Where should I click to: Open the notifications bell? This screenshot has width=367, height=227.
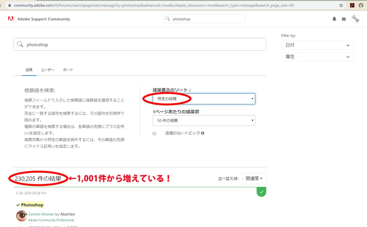(x=334, y=19)
